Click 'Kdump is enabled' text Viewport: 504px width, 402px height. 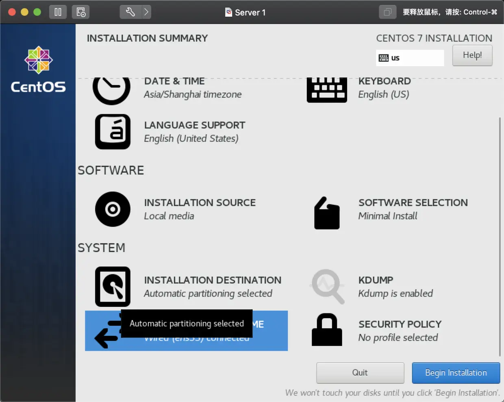pyautogui.click(x=395, y=293)
